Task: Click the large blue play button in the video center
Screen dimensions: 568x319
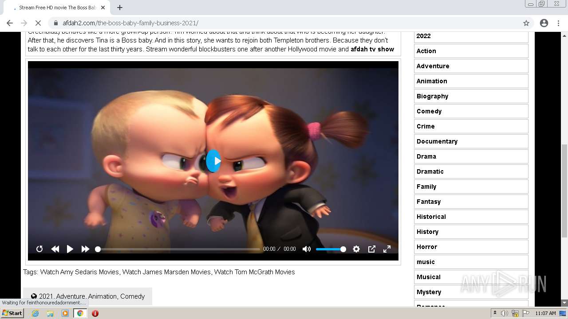Action: click(213, 161)
